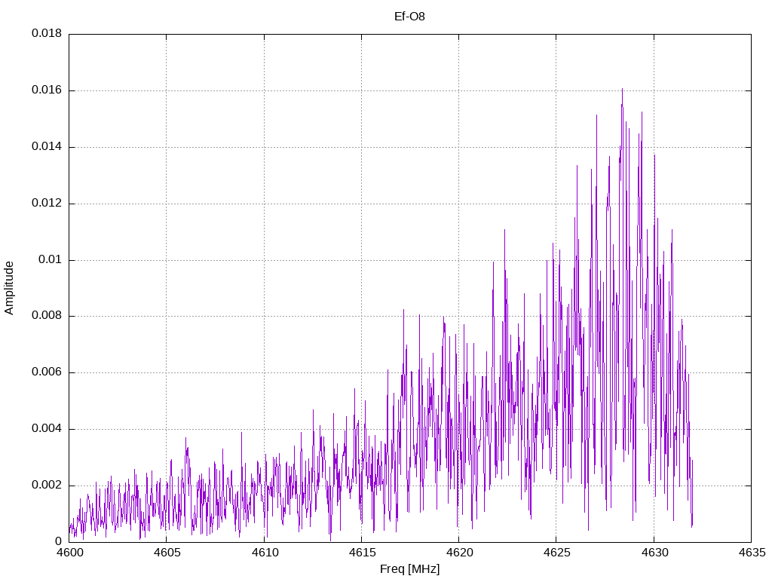Click the 0.012 y-axis tick label

point(47,203)
